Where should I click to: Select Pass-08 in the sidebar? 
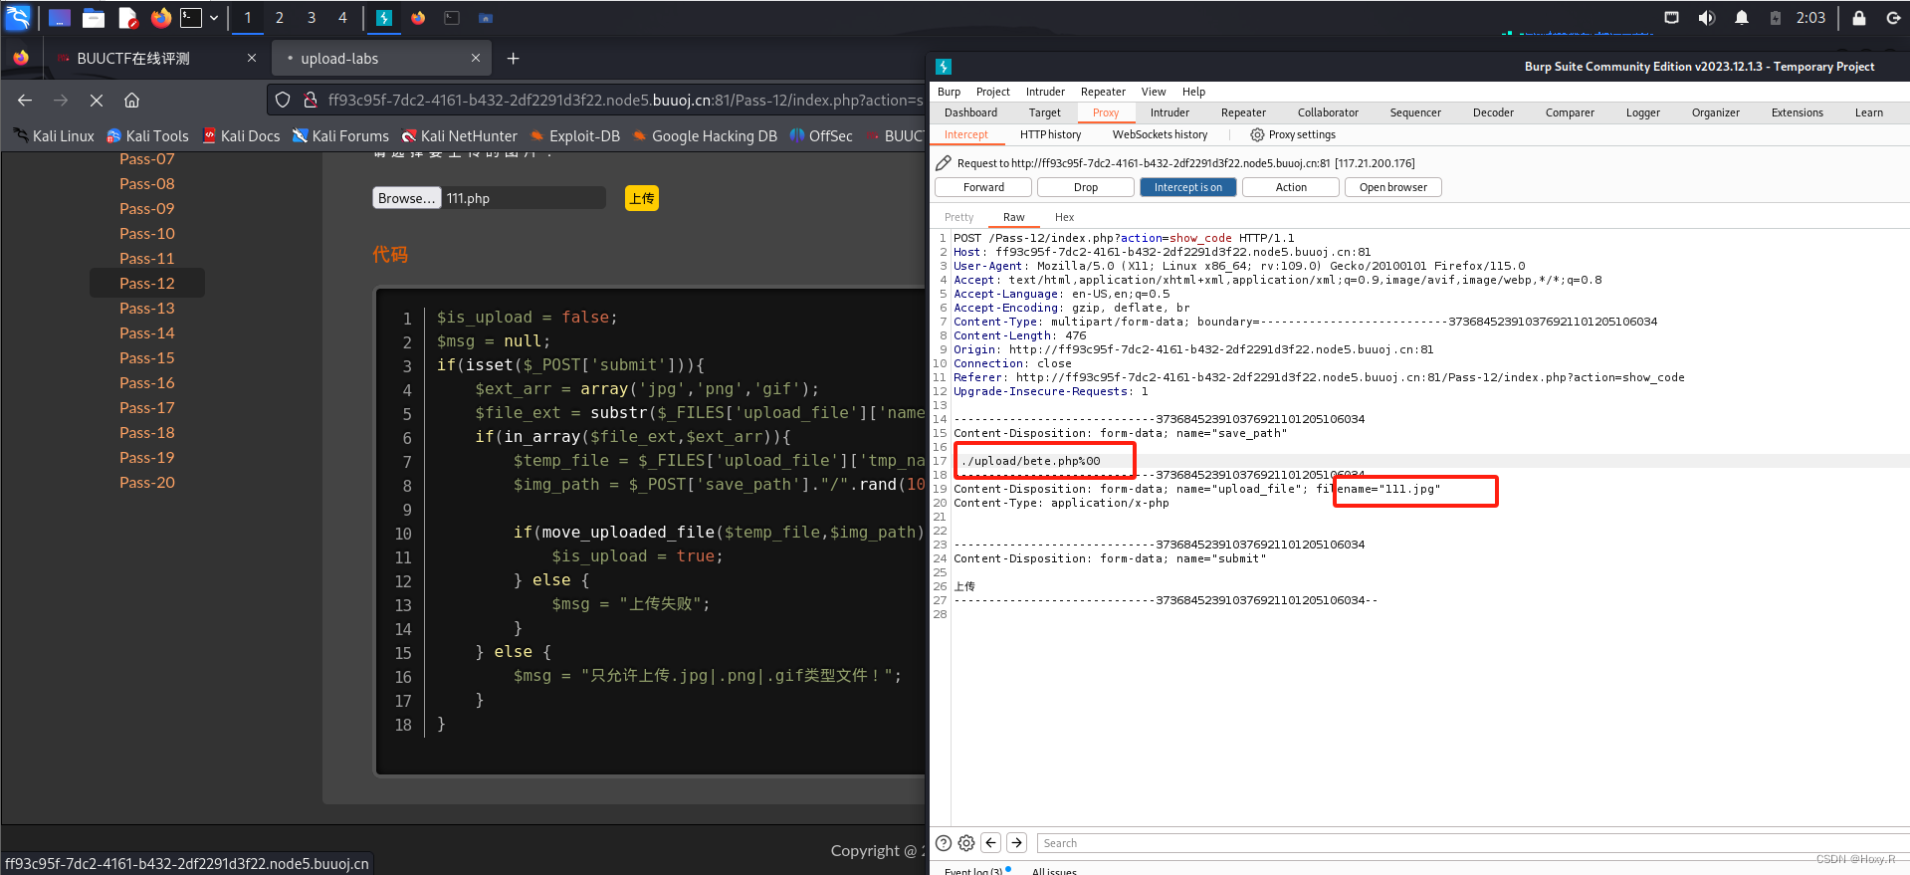(147, 183)
